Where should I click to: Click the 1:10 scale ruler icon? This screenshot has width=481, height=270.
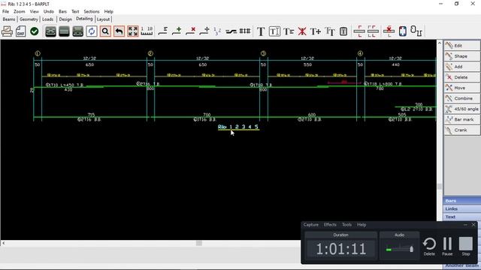click(147, 31)
